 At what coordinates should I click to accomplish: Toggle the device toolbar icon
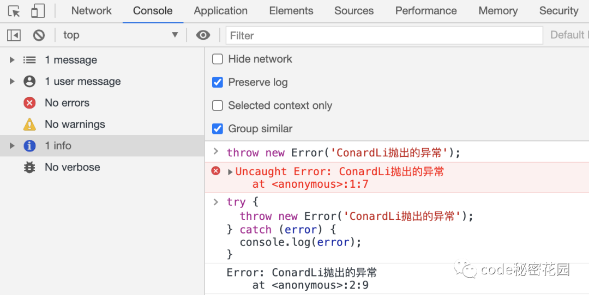click(38, 11)
